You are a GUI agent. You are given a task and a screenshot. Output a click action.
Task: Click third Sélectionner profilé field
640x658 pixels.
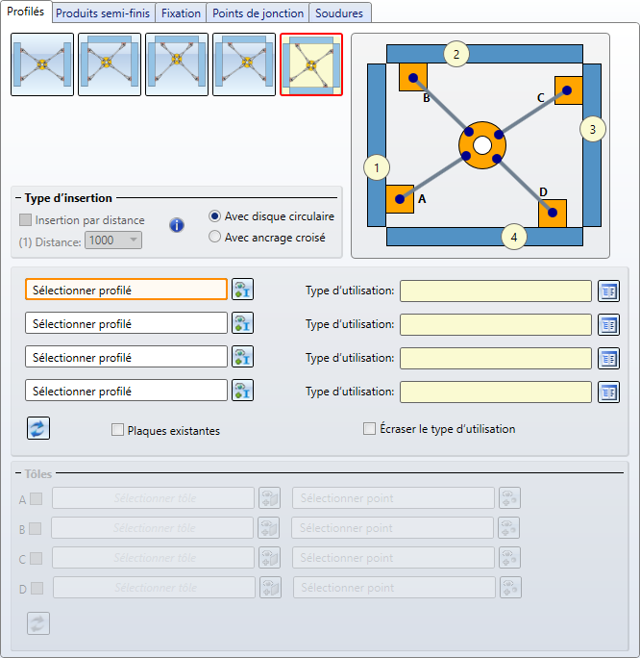pos(126,357)
